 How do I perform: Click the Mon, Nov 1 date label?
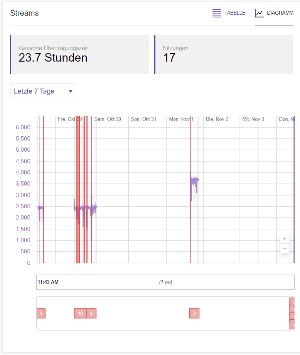pos(181,119)
